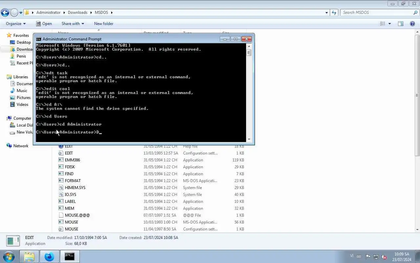Image resolution: width=420 pixels, height=263 pixels.
Task: Click the muted volume tray icon
Action: (x=384, y=257)
